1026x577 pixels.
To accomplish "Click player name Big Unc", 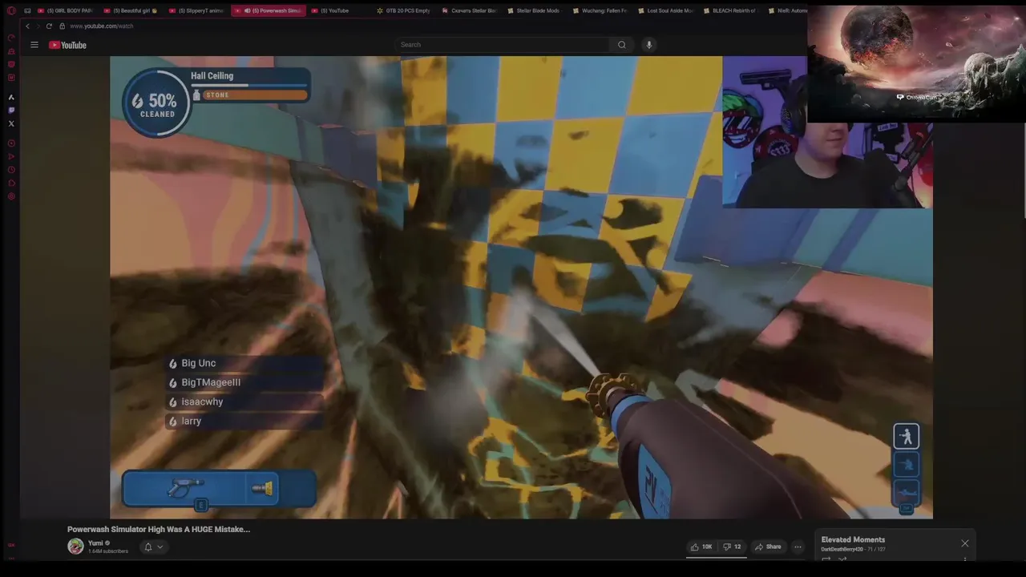I will click(199, 363).
